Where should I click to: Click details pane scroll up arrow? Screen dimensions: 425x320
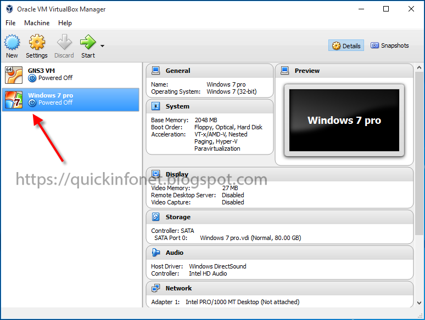[419, 67]
